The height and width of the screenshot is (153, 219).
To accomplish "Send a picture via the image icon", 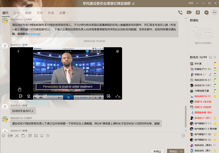I will 36,136.
